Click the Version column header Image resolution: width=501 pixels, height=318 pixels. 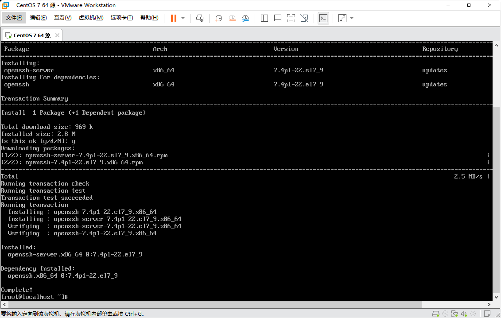pyautogui.click(x=286, y=49)
